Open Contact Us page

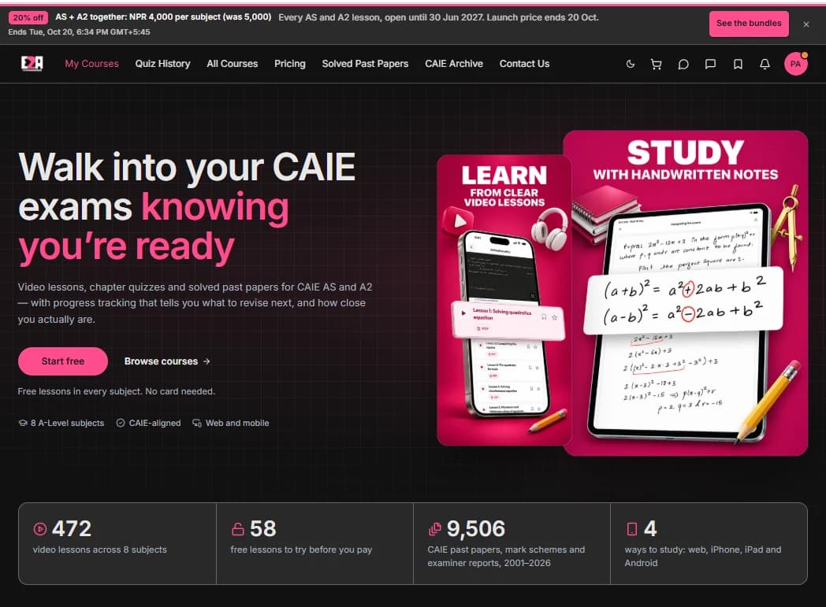click(x=524, y=64)
